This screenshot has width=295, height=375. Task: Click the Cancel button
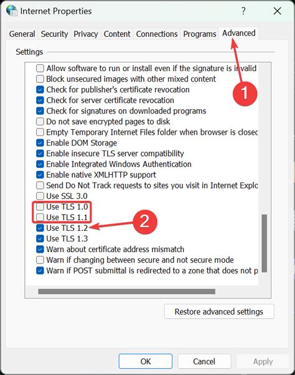pos(204,361)
